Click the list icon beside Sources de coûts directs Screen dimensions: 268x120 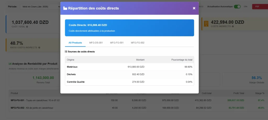tap(66, 52)
